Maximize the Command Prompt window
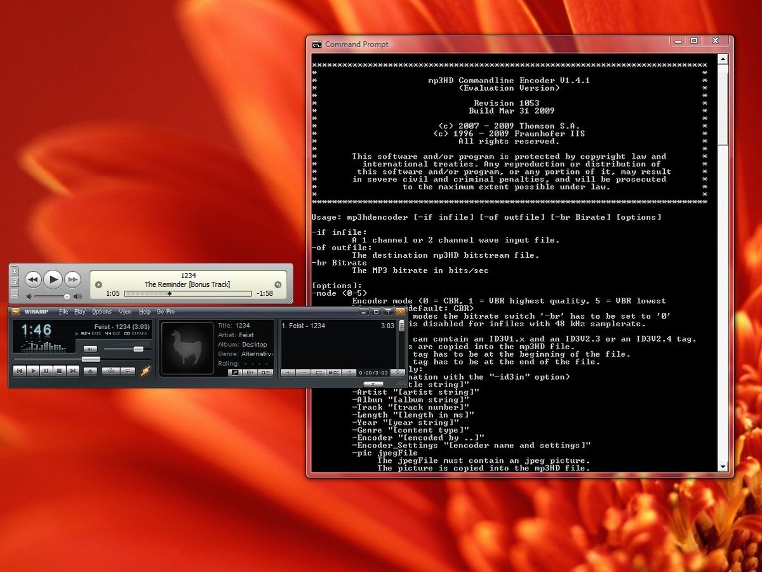Viewport: 762px width, 572px height. 694,41
